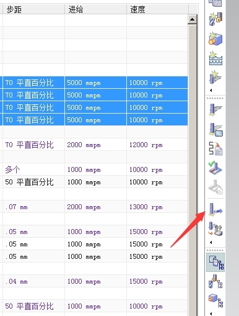Switch to Geometry View

(x=215, y=300)
